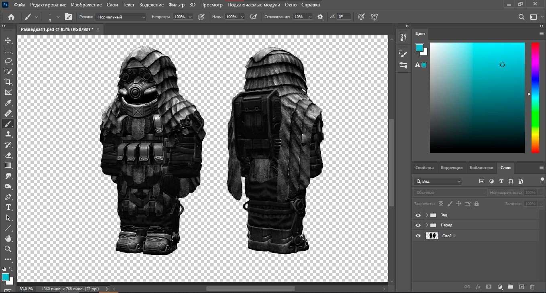Screen dimensions: 546x293
Task: Open the Слои menu
Action: 112,5
